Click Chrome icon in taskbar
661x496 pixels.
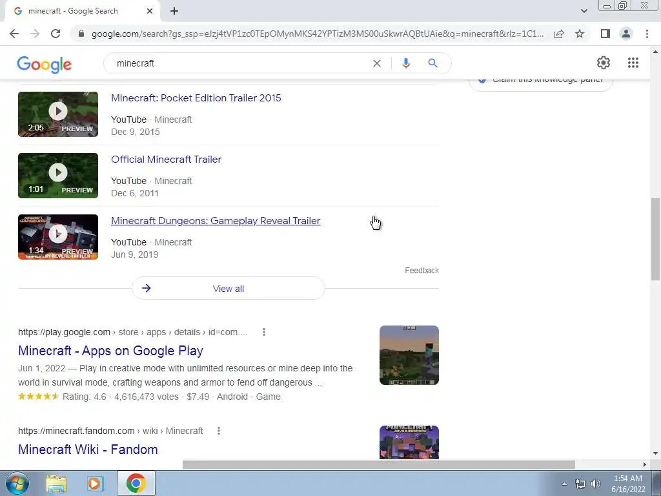136,483
